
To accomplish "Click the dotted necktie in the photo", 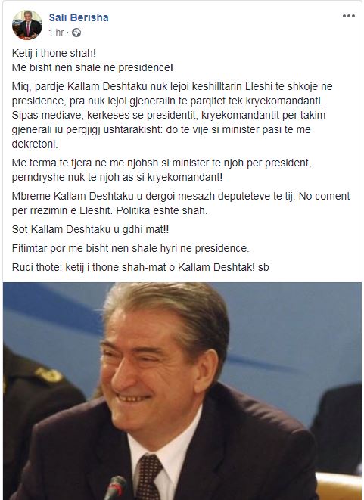I will [x=149, y=476].
